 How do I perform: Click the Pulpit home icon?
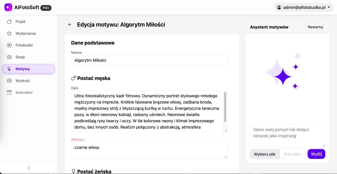click(9, 22)
